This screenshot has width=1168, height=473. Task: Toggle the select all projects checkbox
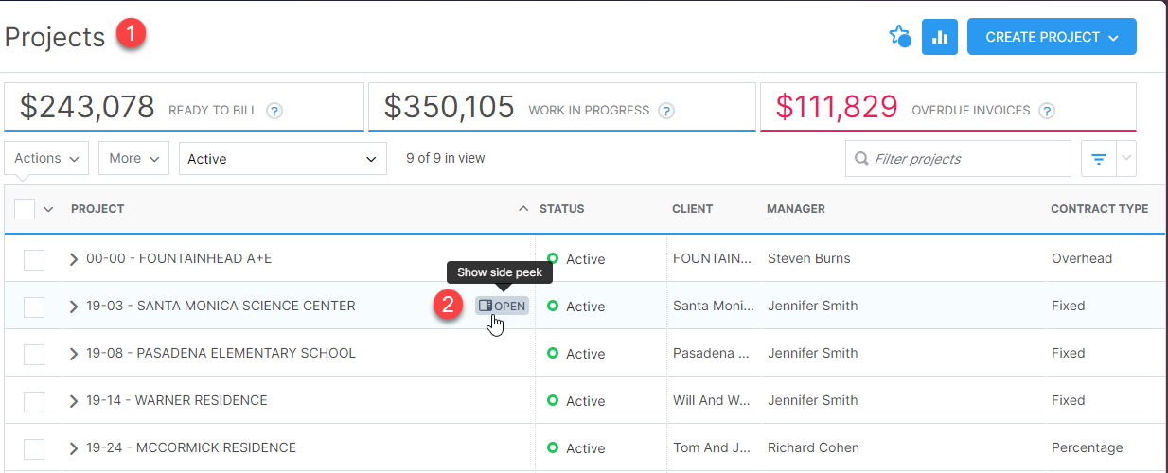pos(25,209)
